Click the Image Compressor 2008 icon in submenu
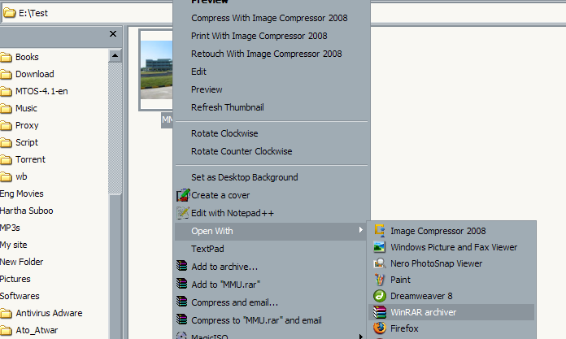Image resolution: width=566 pixels, height=339 pixels. (x=380, y=231)
